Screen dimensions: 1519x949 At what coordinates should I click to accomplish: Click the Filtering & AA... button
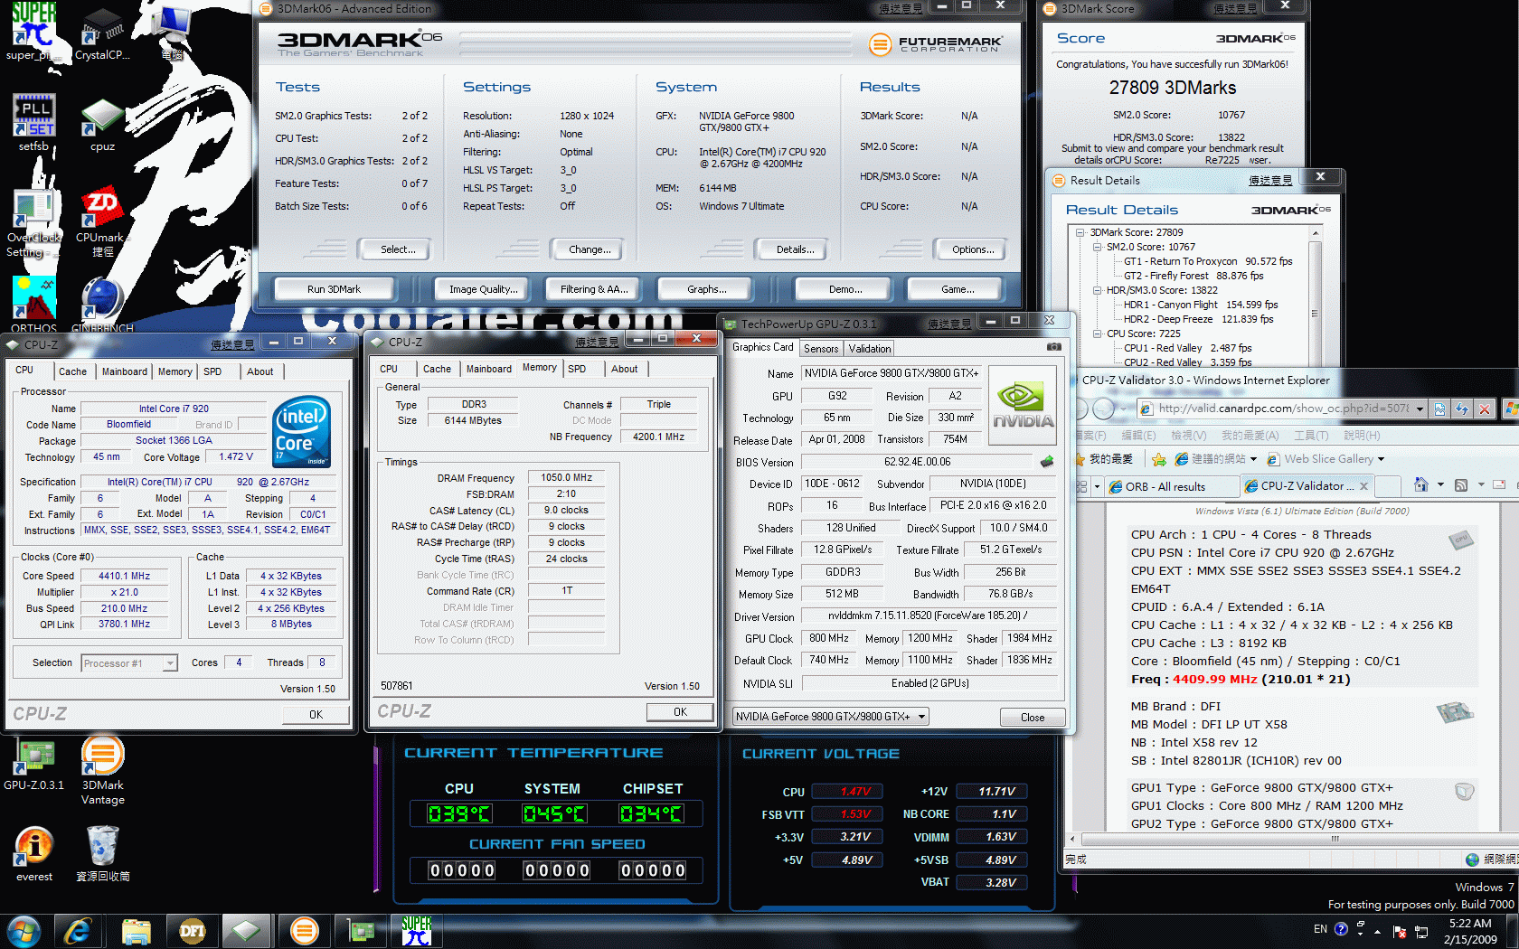pos(594,289)
